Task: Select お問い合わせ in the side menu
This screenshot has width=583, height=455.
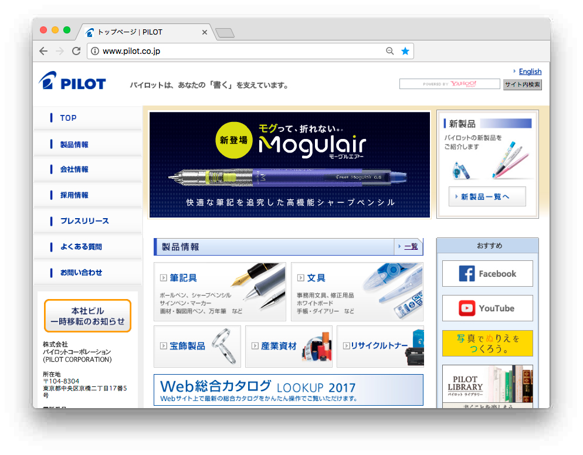Action: [x=88, y=273]
